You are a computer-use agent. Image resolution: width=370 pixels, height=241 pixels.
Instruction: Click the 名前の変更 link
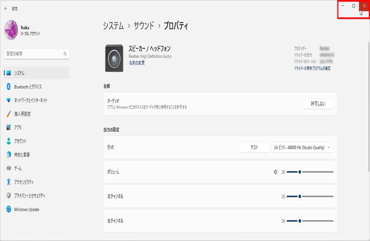coord(137,63)
